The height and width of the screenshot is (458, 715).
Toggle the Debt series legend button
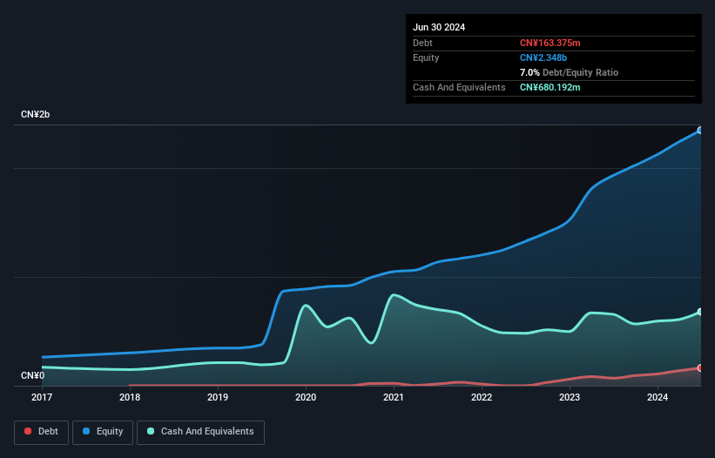[42, 432]
